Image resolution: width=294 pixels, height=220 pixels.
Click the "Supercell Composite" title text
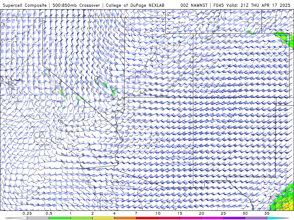[x=25, y=5]
